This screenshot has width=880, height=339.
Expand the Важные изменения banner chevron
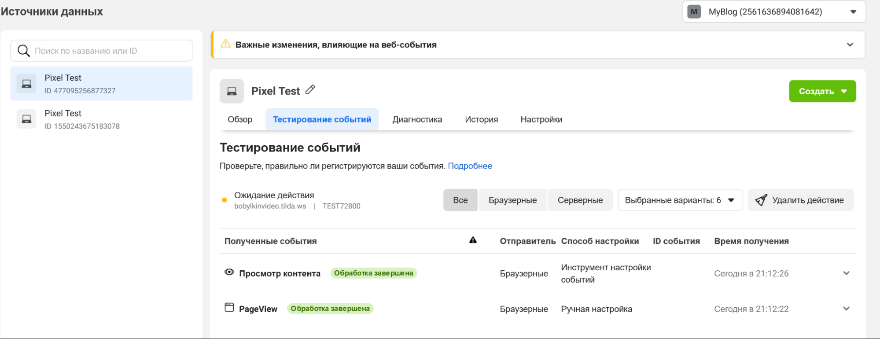[850, 44]
